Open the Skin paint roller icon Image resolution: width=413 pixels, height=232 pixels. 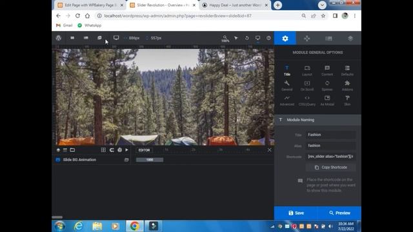tap(347, 101)
